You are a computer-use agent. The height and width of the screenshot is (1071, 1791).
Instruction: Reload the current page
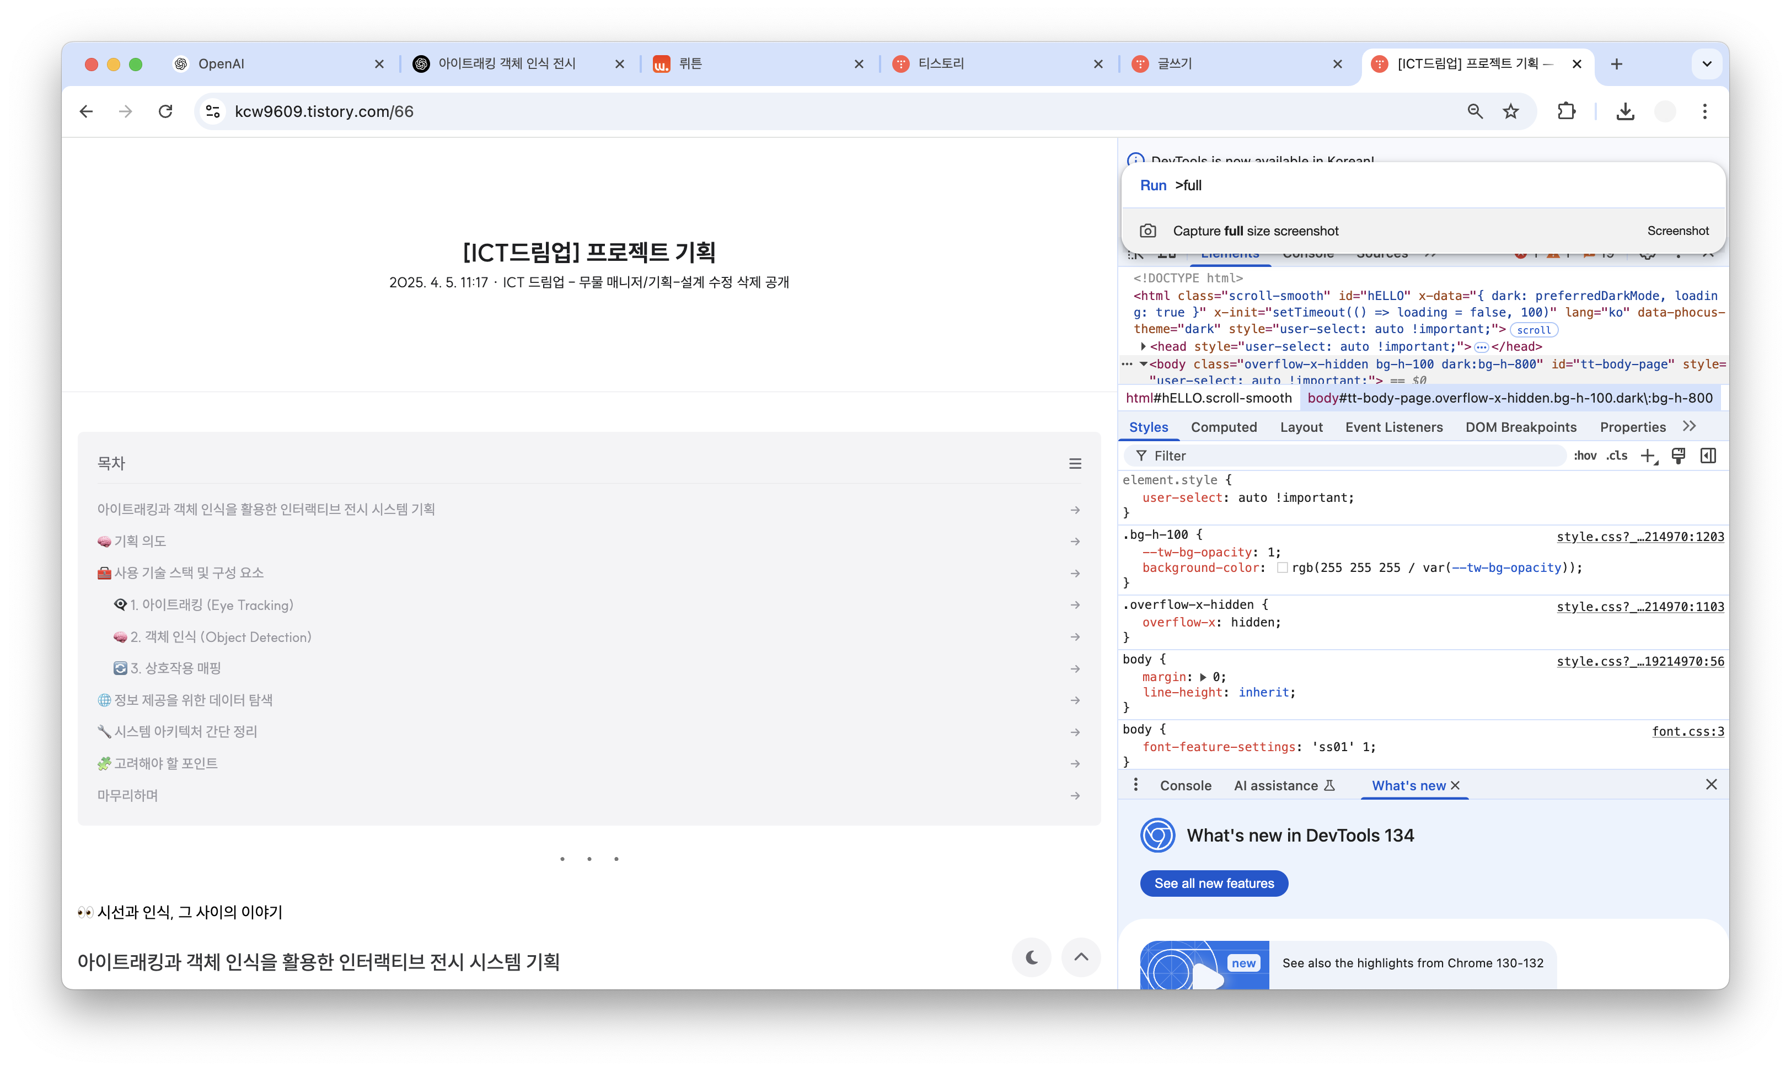coord(165,111)
